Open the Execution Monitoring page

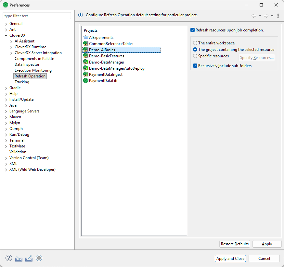click(33, 70)
